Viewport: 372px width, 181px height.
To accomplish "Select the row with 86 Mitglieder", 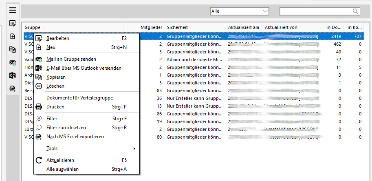I will [194, 114].
